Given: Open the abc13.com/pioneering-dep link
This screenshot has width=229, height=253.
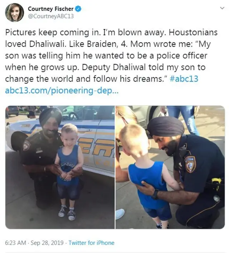Looking at the screenshot, I should (x=62, y=91).
